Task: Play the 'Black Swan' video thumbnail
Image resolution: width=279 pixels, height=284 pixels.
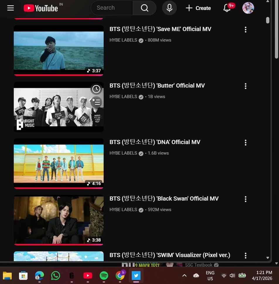Action: tap(59, 220)
